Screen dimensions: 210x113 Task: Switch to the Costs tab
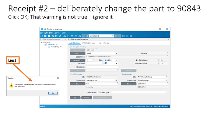[106, 43]
